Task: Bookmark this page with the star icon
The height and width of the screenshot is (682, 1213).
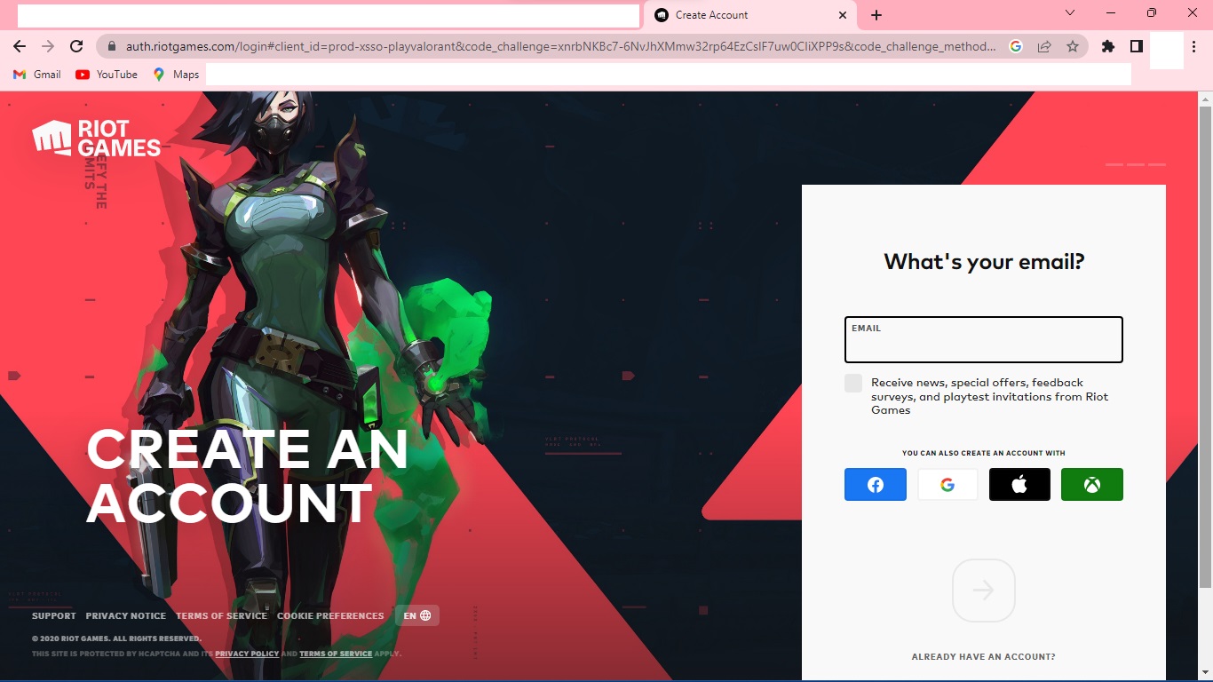Action: (1073, 45)
